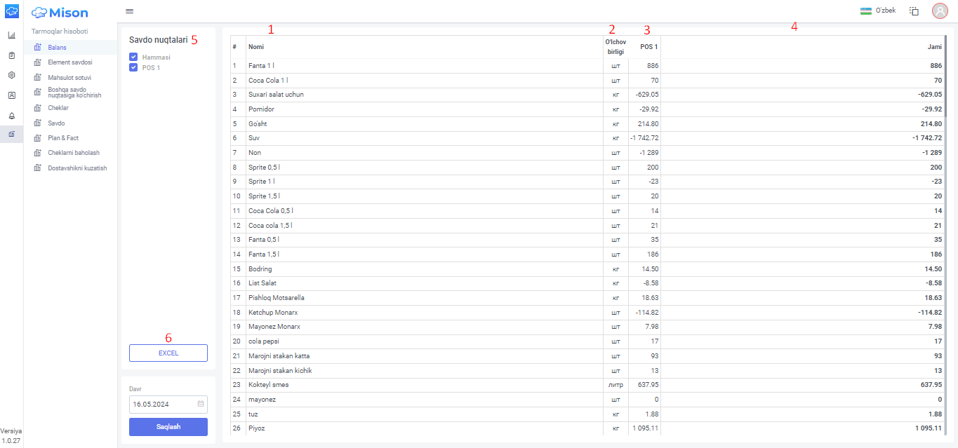Open the notifications bell icon

click(x=11, y=115)
